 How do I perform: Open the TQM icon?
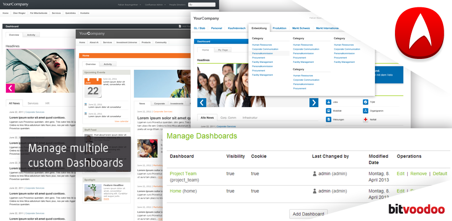pyautogui.click(x=366, y=102)
